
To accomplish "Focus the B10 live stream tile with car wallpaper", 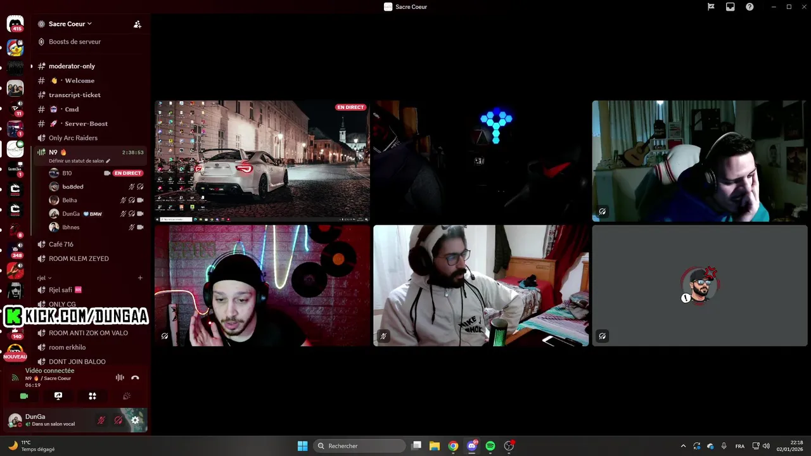I will pos(262,161).
